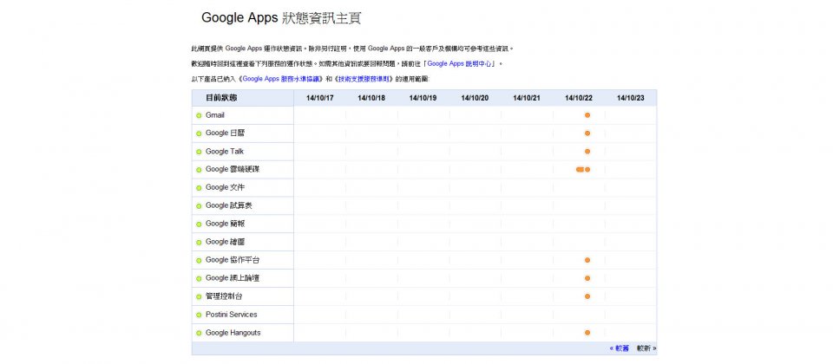This screenshot has width=833, height=364.
Task: Click the green status dot beside 管理控制台
Action: 199,296
